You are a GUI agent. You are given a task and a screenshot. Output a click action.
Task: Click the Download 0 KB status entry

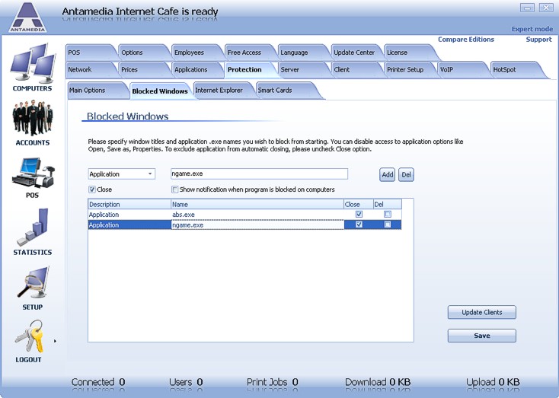point(378,382)
